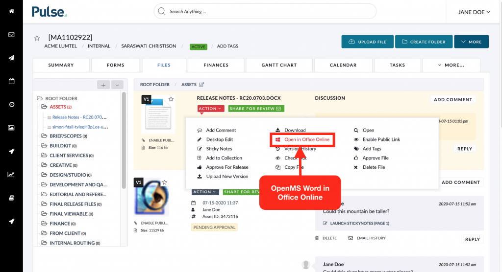Click the edit icon beside ASSETS breadcrumb
Image resolution: width=502 pixels, height=272 pixels.
[201, 85]
